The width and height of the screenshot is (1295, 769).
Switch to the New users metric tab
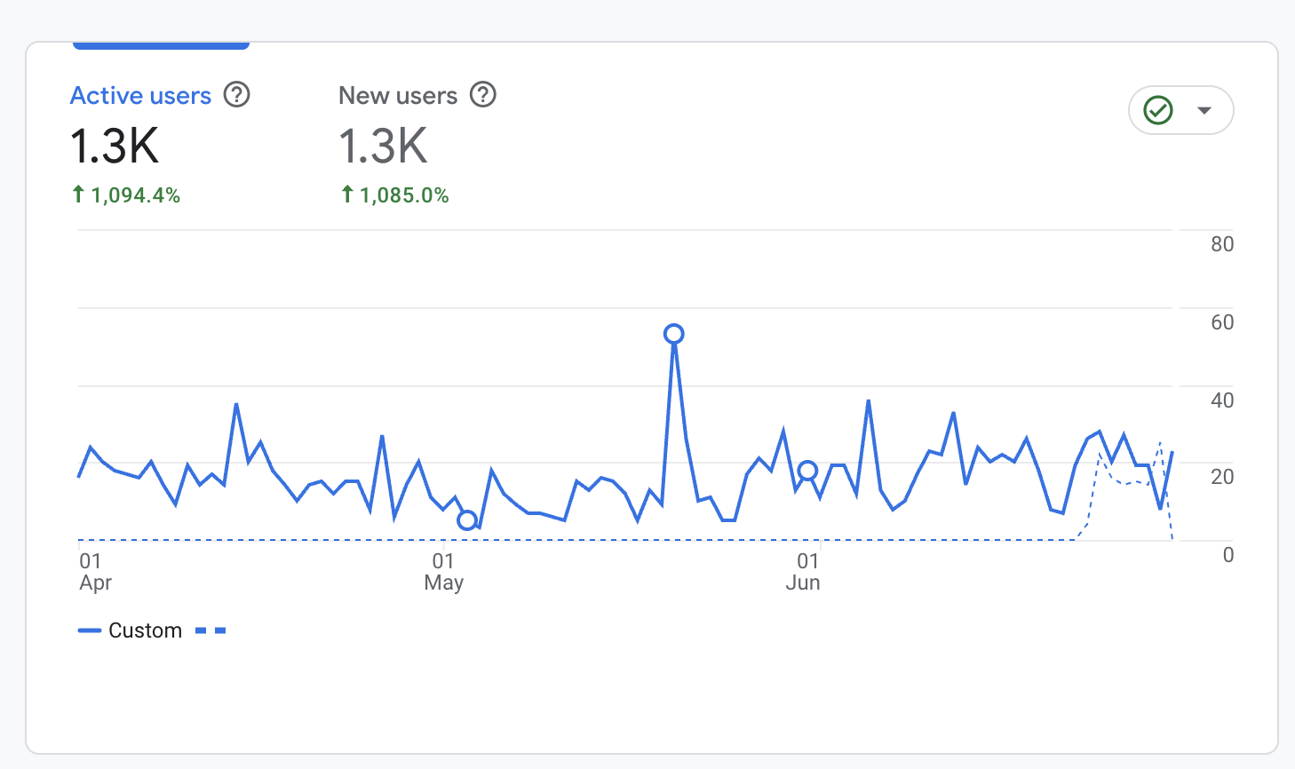click(398, 95)
